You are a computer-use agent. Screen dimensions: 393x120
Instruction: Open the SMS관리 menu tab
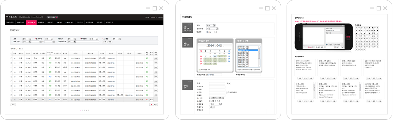[x=59, y=22]
